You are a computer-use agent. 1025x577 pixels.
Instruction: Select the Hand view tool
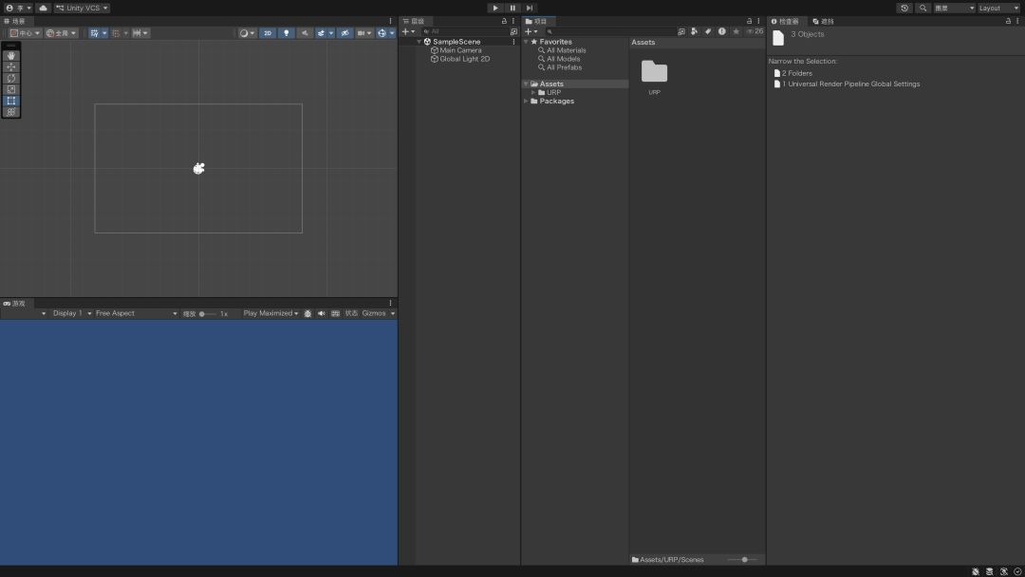point(11,56)
